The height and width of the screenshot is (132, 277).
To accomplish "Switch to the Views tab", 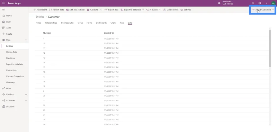I will pos(80,23).
